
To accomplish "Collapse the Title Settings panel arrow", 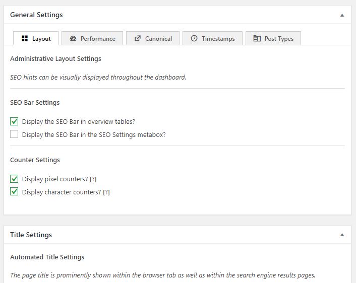I will pos(342,235).
